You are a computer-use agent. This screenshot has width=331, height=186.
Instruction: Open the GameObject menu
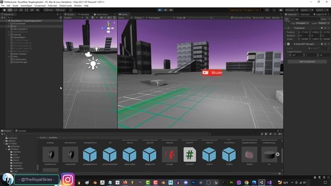[x=26, y=6]
